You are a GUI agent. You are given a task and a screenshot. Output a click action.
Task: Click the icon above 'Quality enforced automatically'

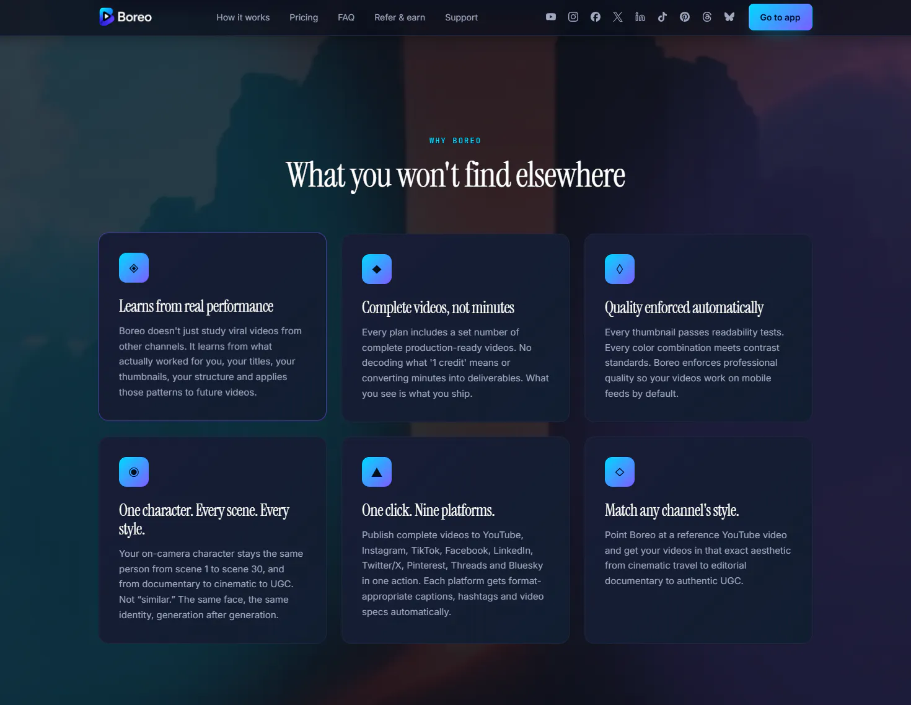coord(620,269)
